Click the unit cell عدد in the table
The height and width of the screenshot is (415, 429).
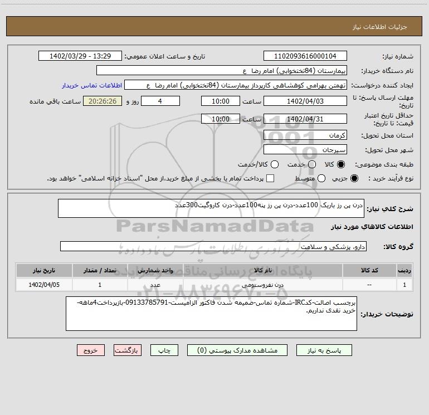155,285
